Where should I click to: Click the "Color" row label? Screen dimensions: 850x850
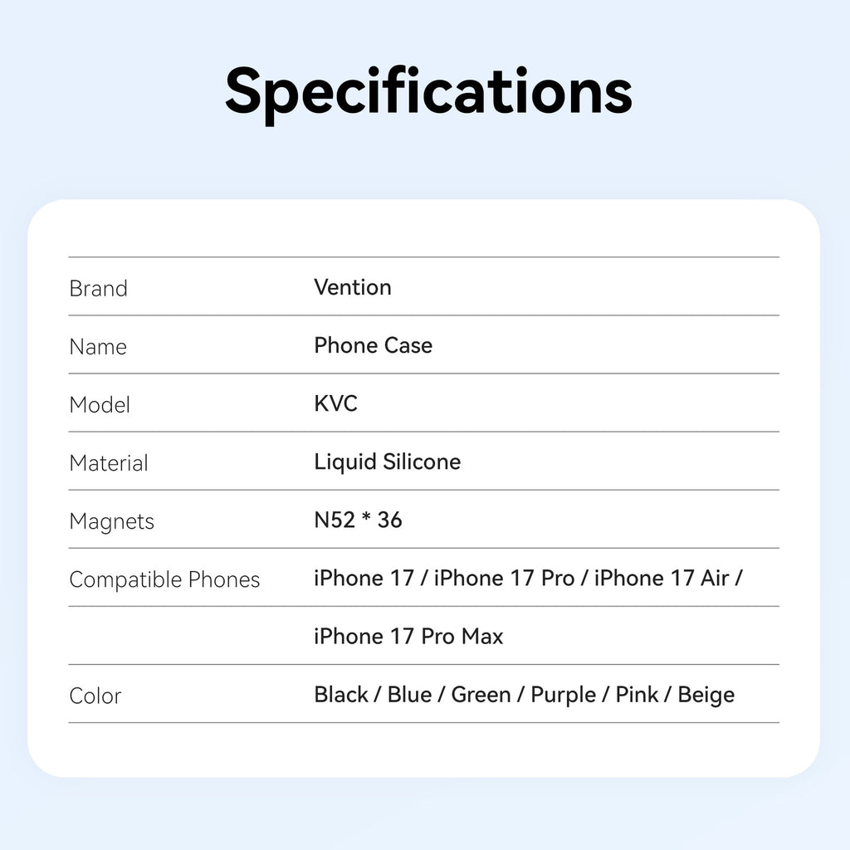[x=95, y=696]
